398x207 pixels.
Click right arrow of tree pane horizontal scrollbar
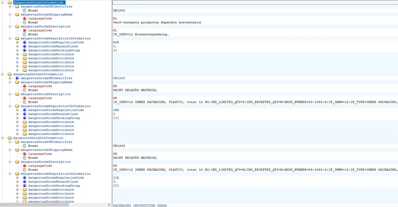(109, 205)
